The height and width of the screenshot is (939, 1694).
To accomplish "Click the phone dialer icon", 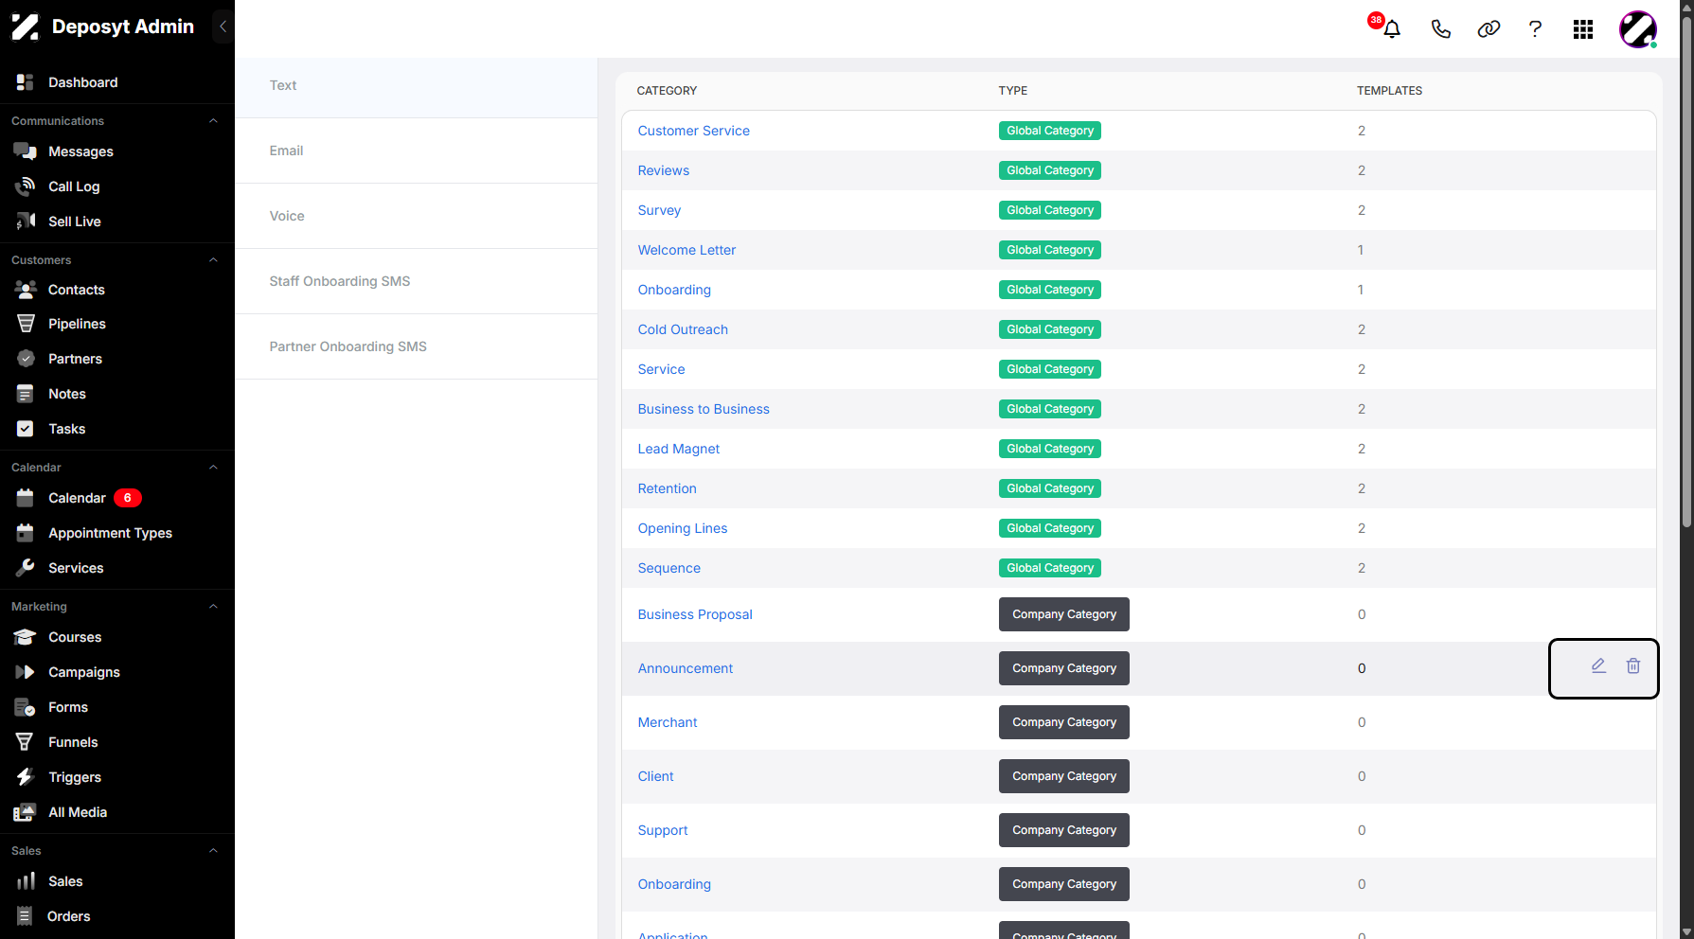I will tap(1440, 29).
